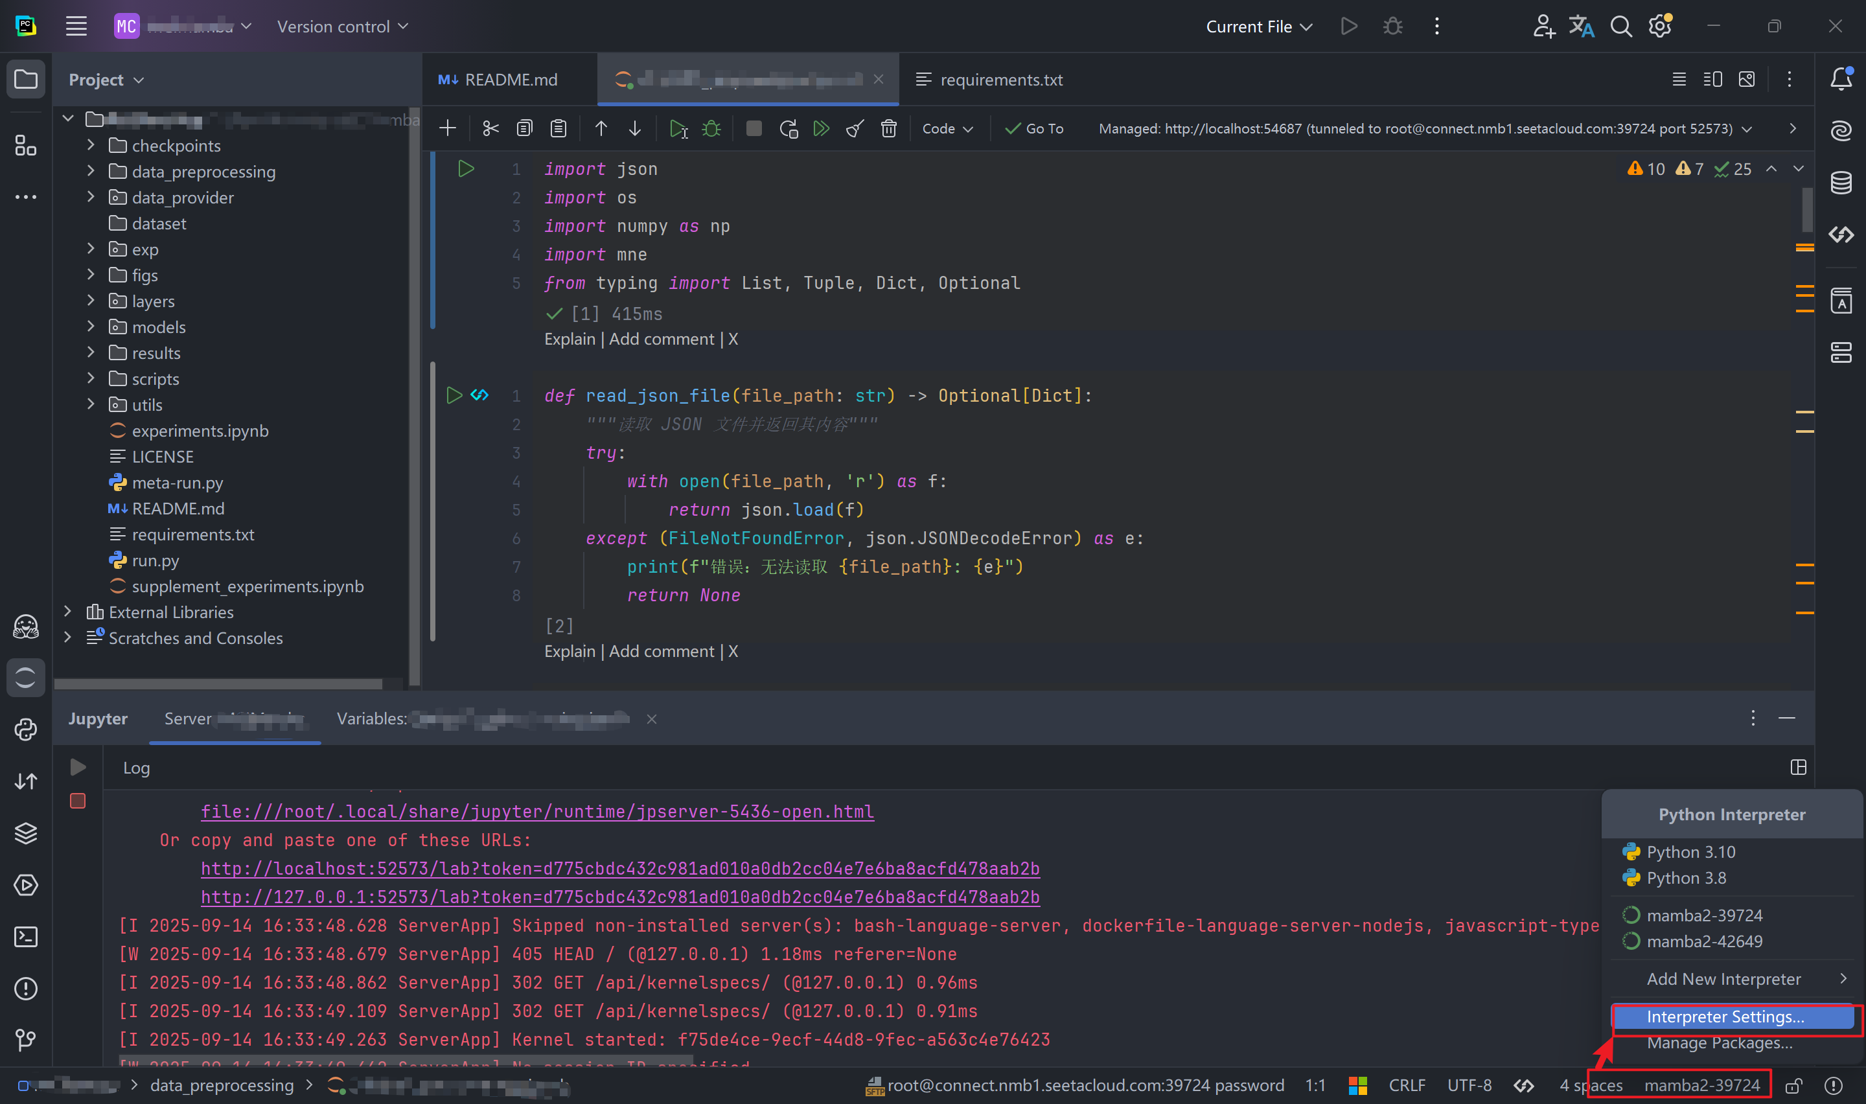
Task: Expand Scratches and Consoles node
Action: 67,637
